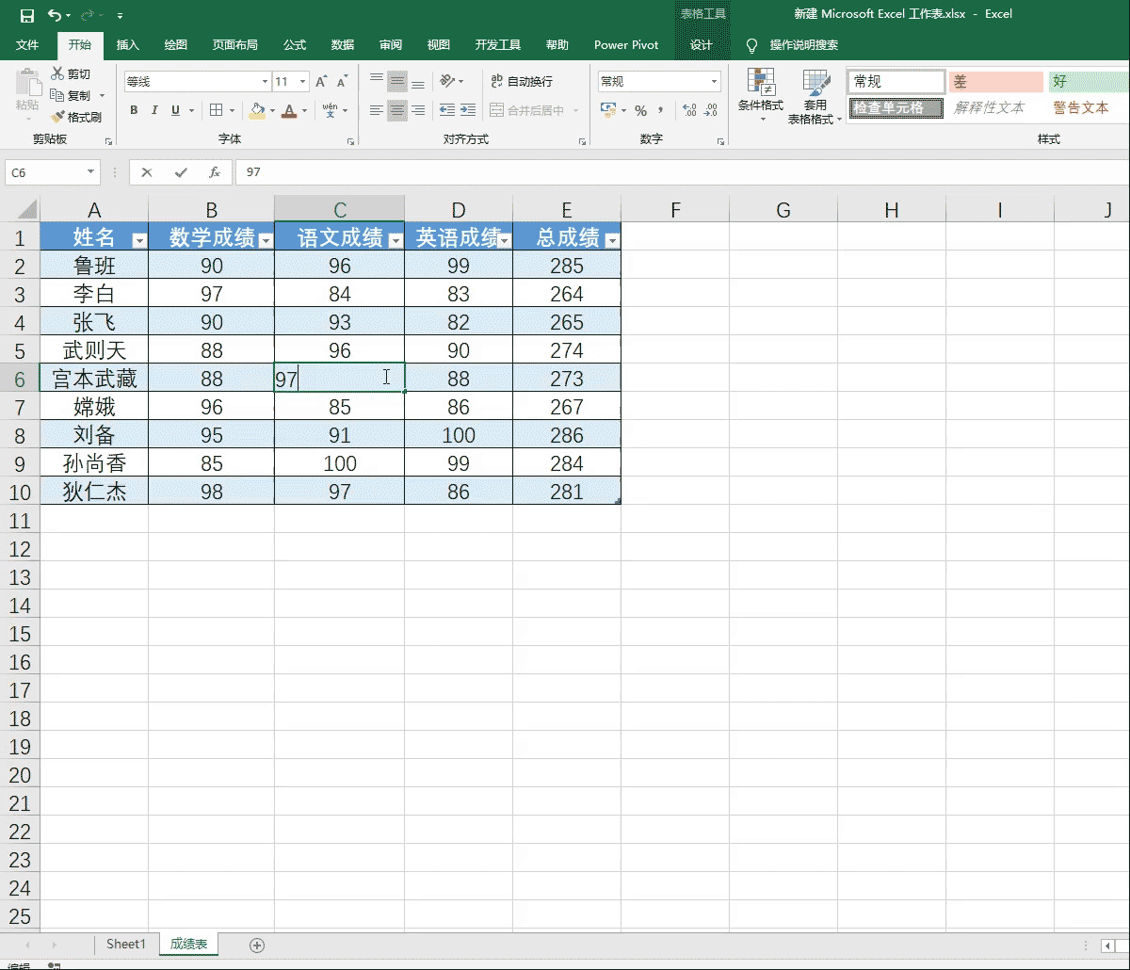Open number format dropdown 常规
1130x970 pixels.
tap(714, 82)
